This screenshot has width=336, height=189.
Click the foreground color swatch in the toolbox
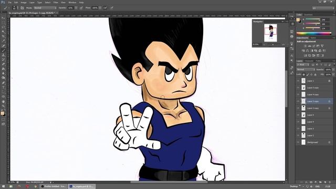pyautogui.click(x=2, y=113)
